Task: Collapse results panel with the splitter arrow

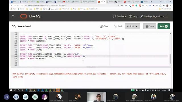Action: tap(91, 67)
